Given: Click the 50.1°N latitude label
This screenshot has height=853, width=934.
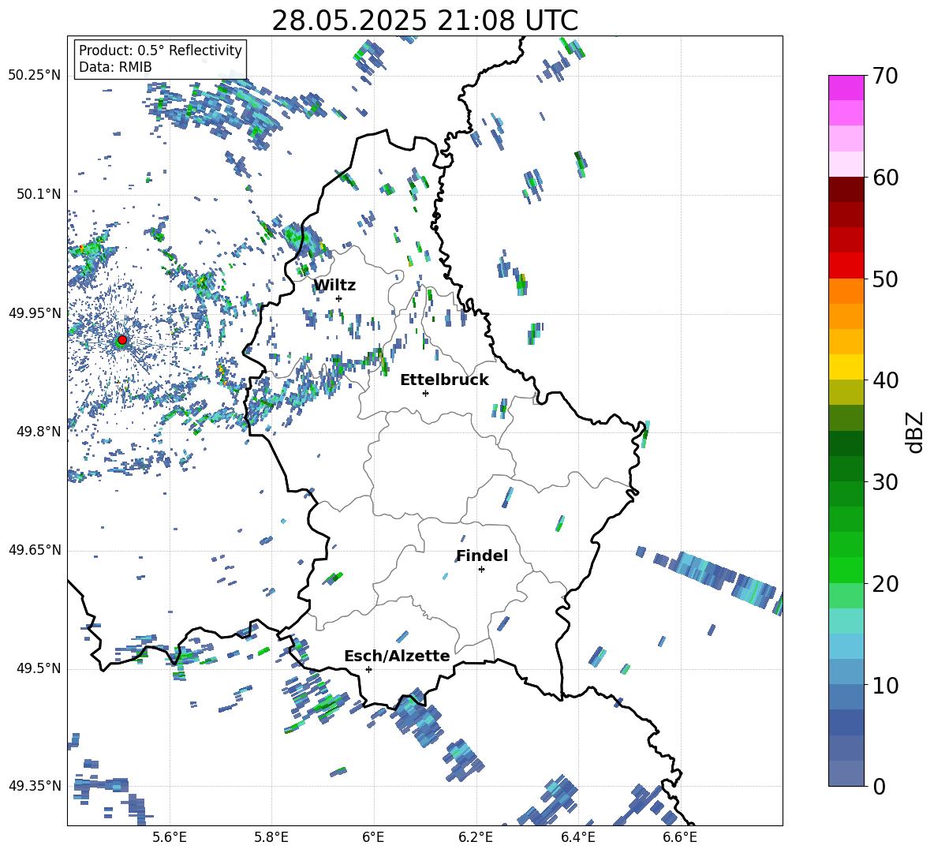Looking at the screenshot, I should [x=39, y=194].
